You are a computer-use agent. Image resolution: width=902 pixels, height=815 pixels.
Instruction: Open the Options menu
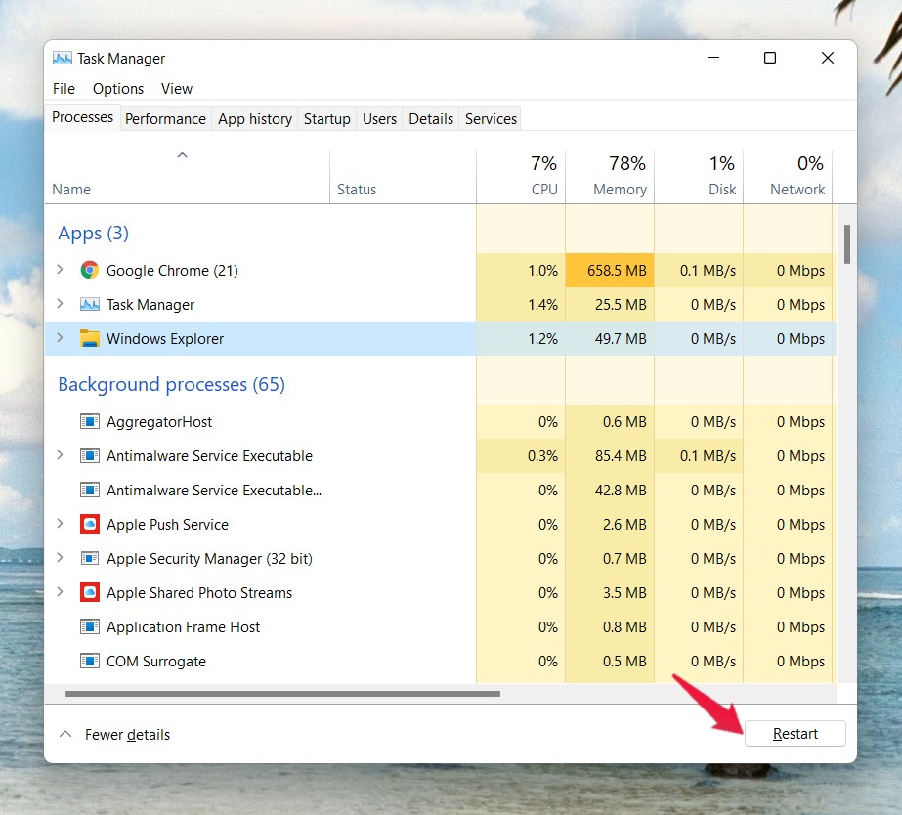(118, 89)
